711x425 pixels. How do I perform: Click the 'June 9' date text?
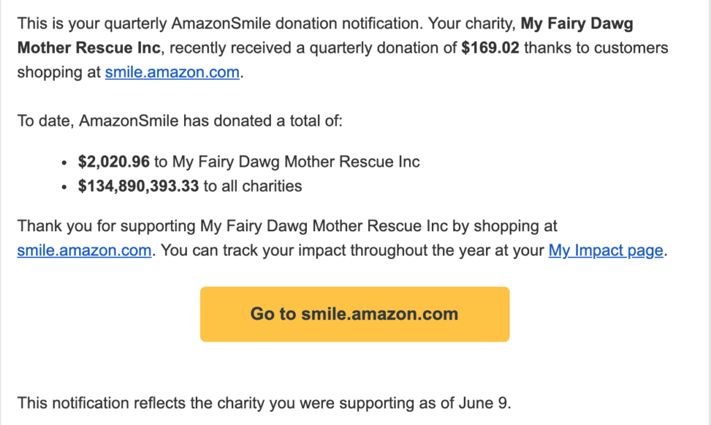coord(483,403)
